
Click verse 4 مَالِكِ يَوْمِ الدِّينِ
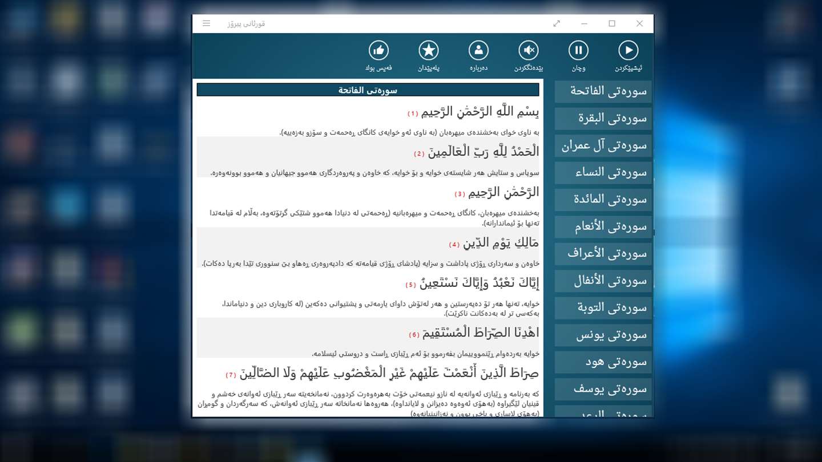click(x=501, y=243)
